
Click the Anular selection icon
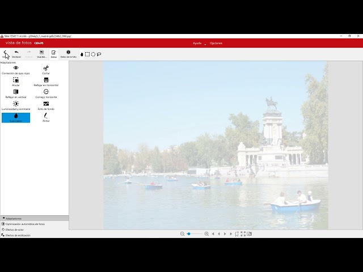[x=16, y=80]
